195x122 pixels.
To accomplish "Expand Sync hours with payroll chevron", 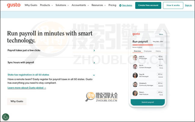I will (x=94, y=63).
